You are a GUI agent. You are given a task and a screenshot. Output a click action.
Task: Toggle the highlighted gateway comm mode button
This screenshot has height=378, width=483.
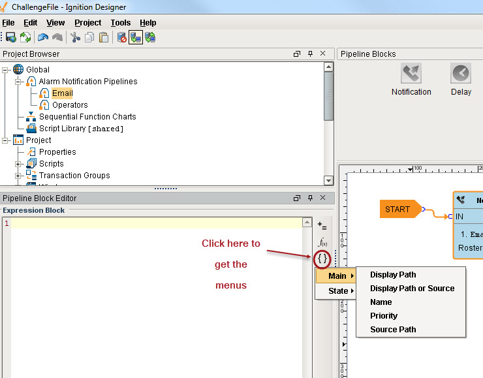pyautogui.click(x=136, y=37)
